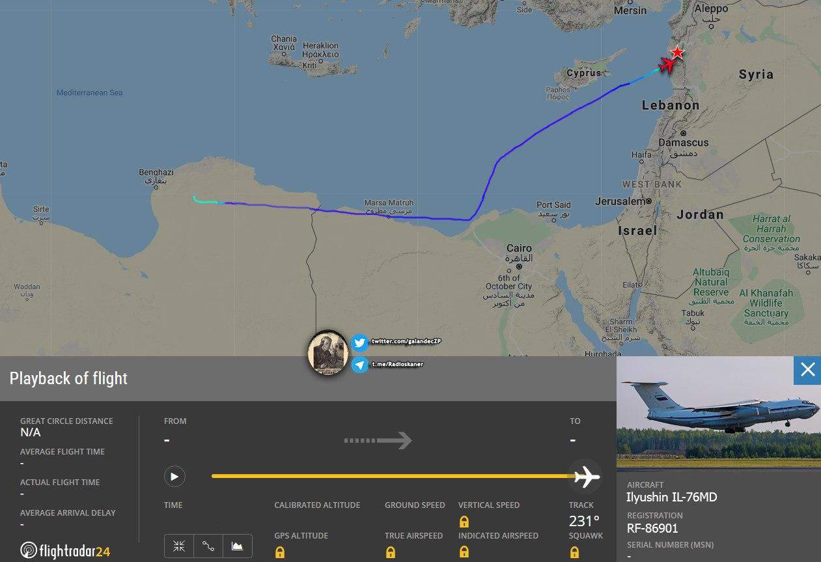Select the red aircraft icon near Syria
Viewport: 821px width, 562px height.
point(667,64)
